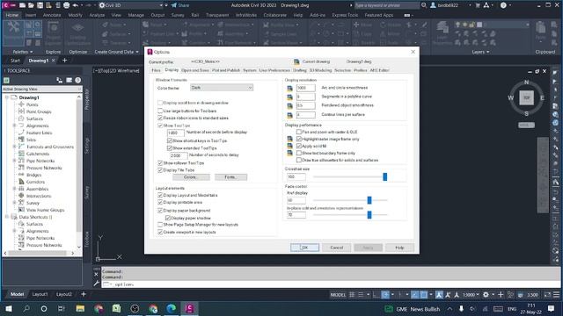Expand the Pipe Networks node under Drawing1
Viewport: 563px width, 316px height.
[x=14, y=161]
